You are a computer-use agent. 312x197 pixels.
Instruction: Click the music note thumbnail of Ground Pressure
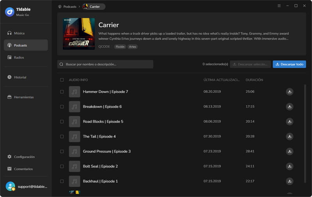(x=74, y=152)
